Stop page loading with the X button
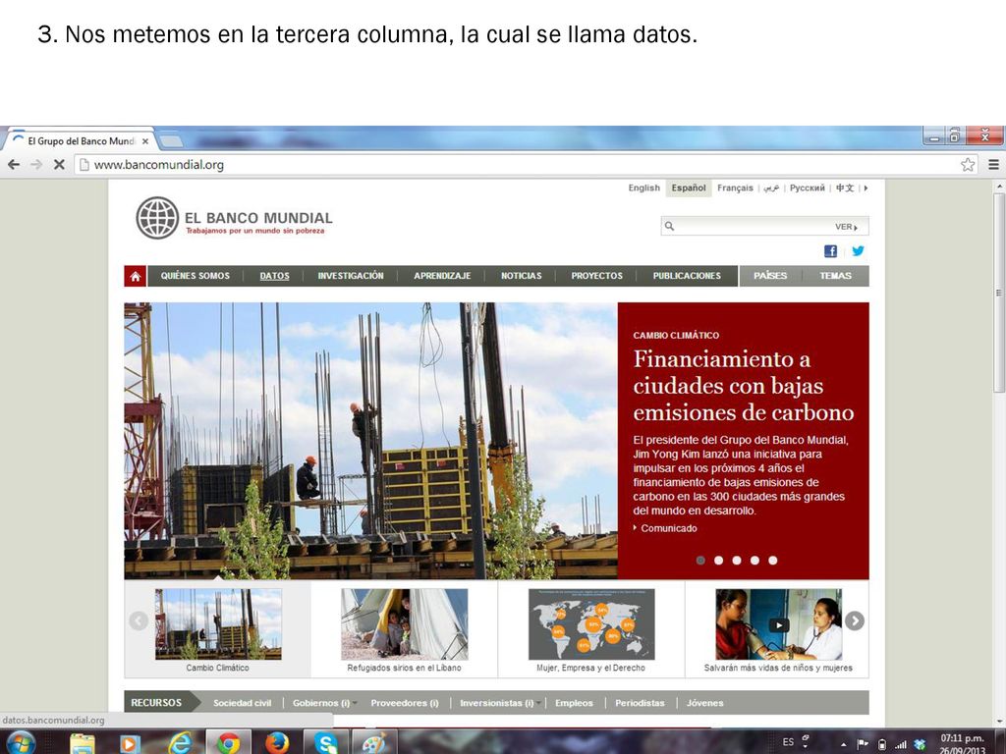This screenshot has width=1006, height=754. [59, 165]
